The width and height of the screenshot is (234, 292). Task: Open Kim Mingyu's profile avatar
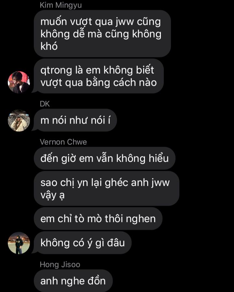19,82
